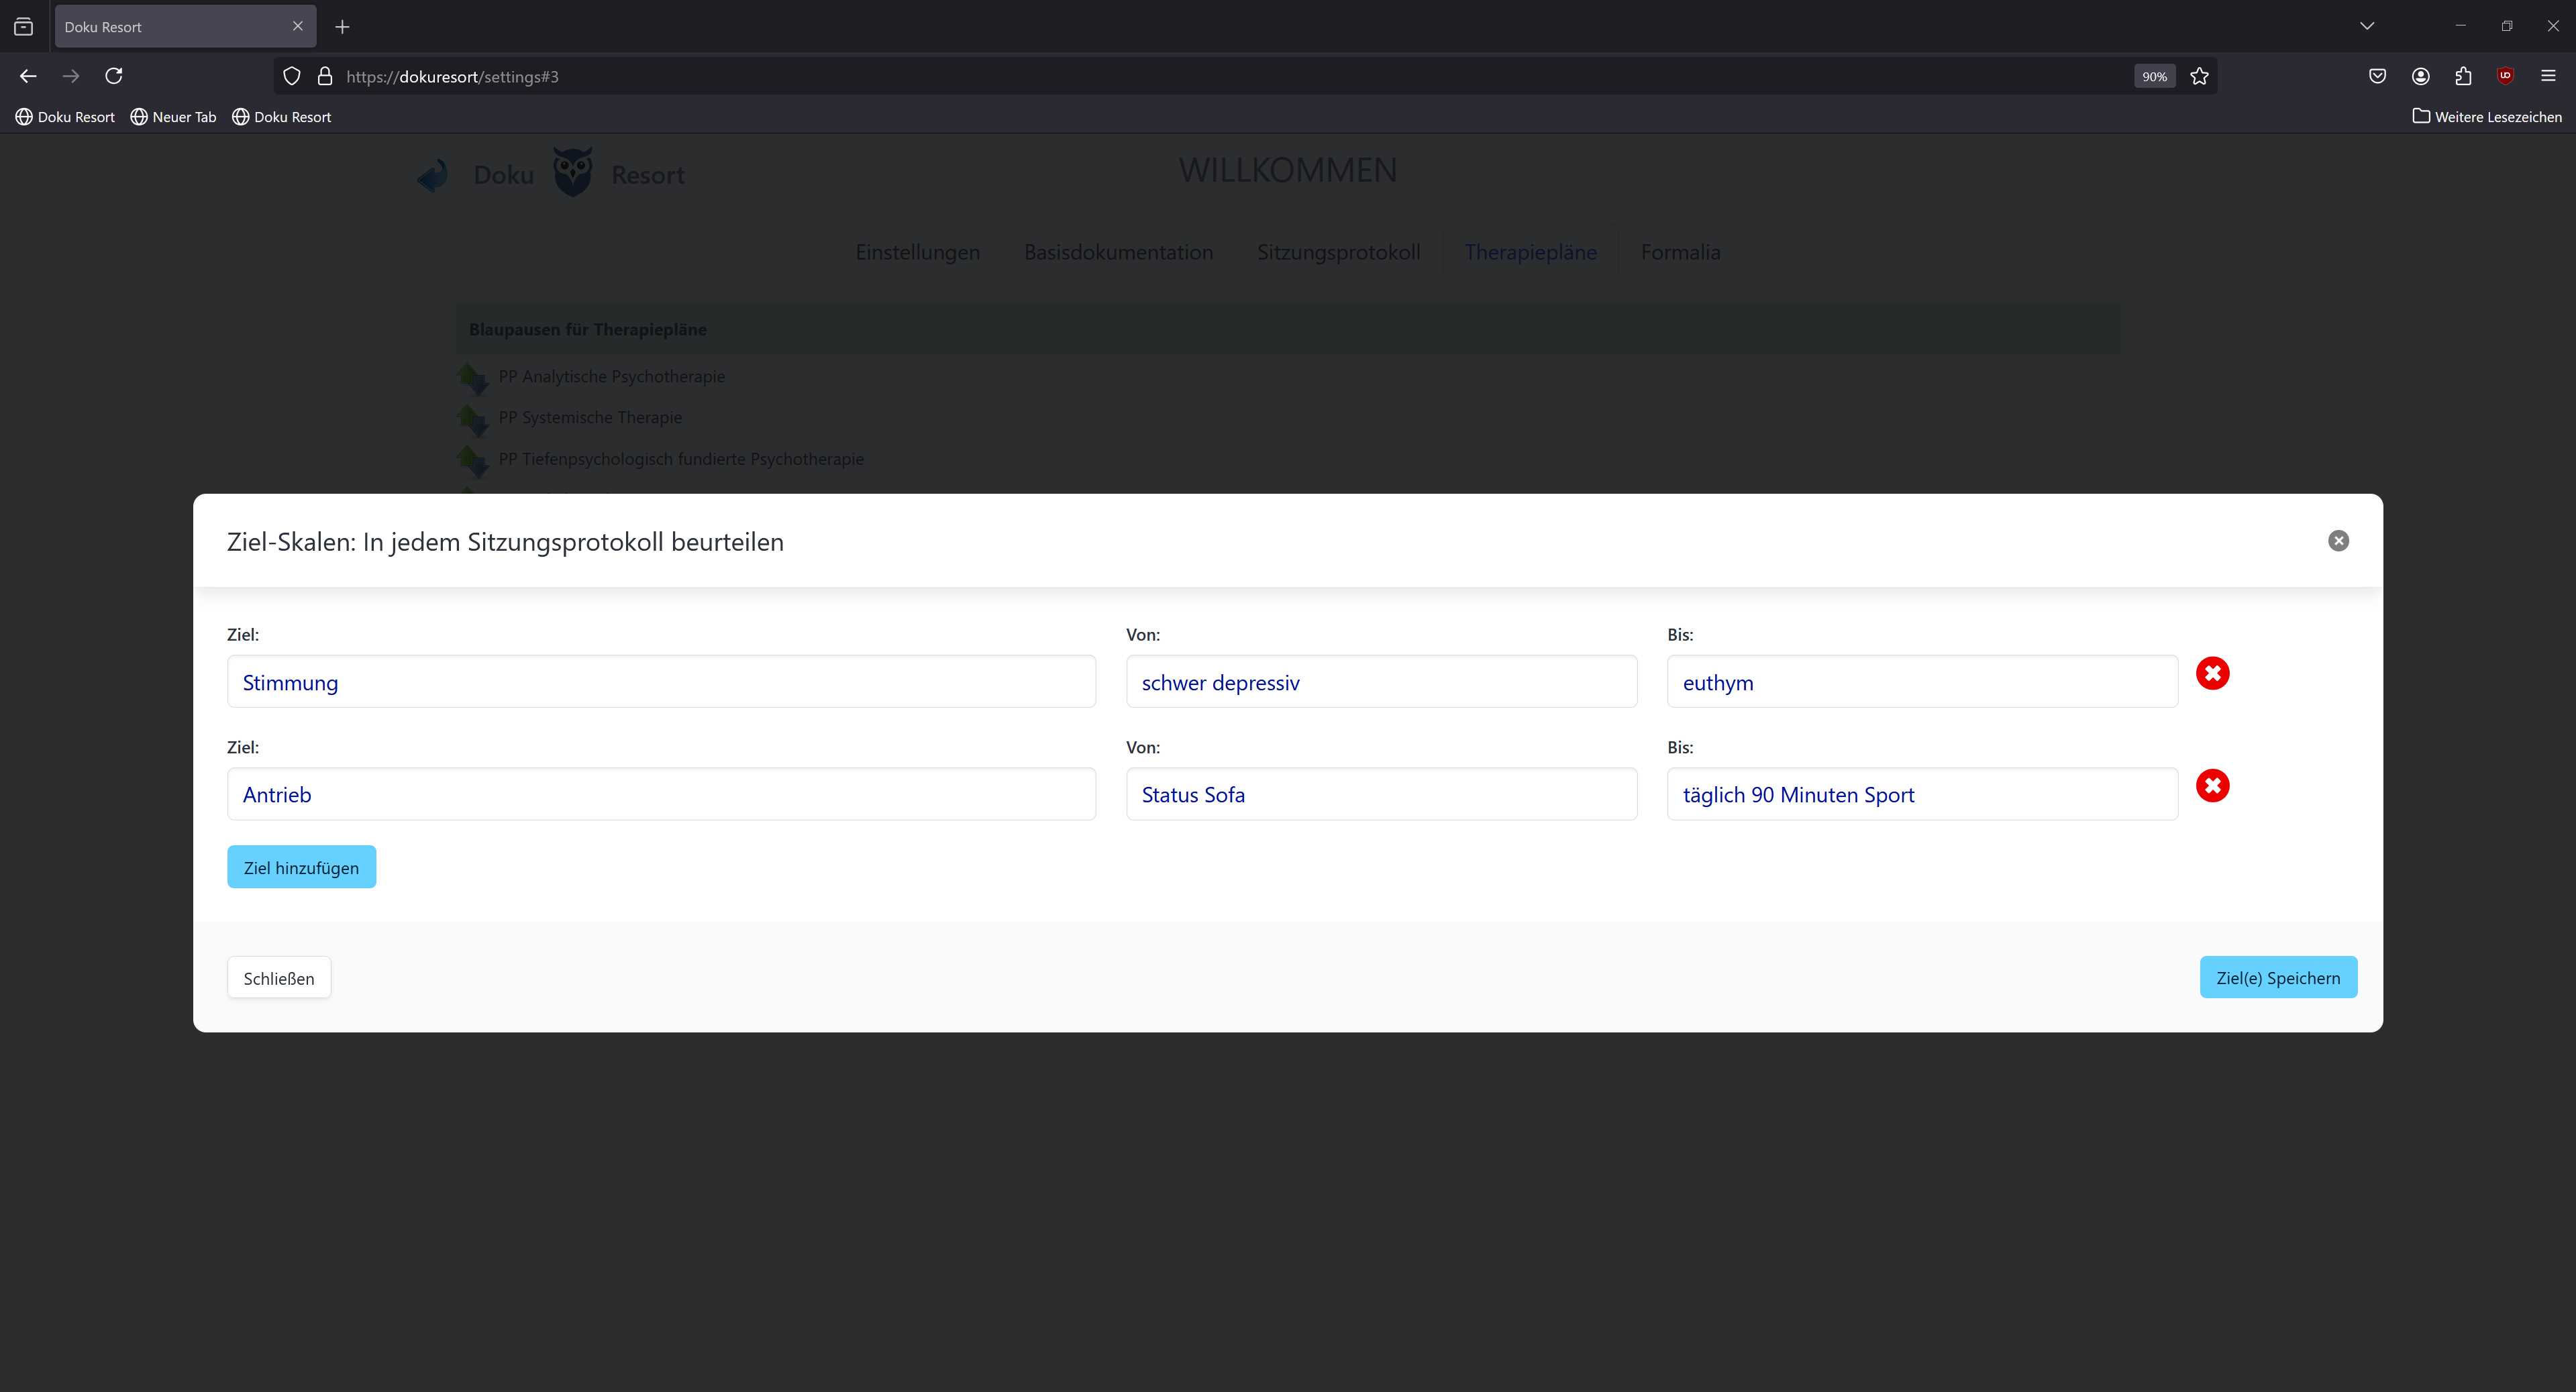The height and width of the screenshot is (1392, 2576).
Task: Remove the Antrieb goal row
Action: tap(2212, 786)
